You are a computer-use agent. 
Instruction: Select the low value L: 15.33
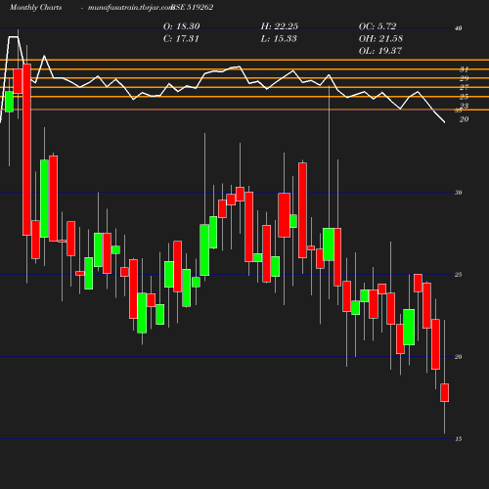pos(279,38)
